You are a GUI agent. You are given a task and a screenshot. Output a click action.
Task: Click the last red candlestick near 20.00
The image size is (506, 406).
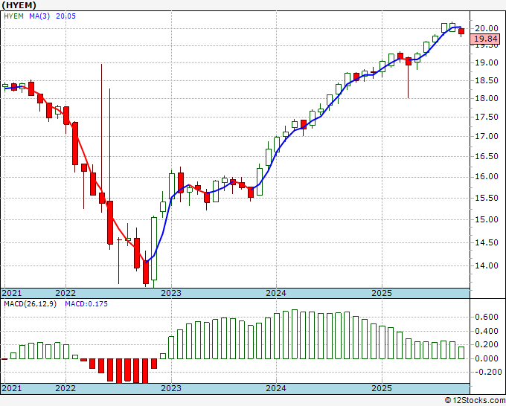click(x=461, y=31)
